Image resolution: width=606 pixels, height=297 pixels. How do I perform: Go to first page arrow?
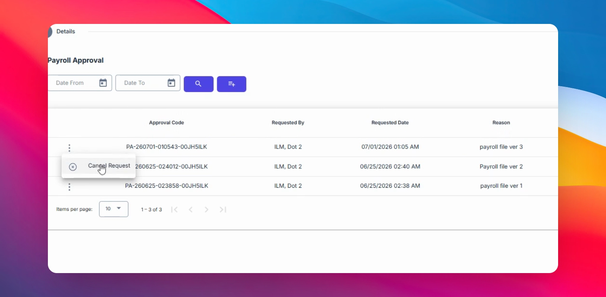tap(175, 210)
